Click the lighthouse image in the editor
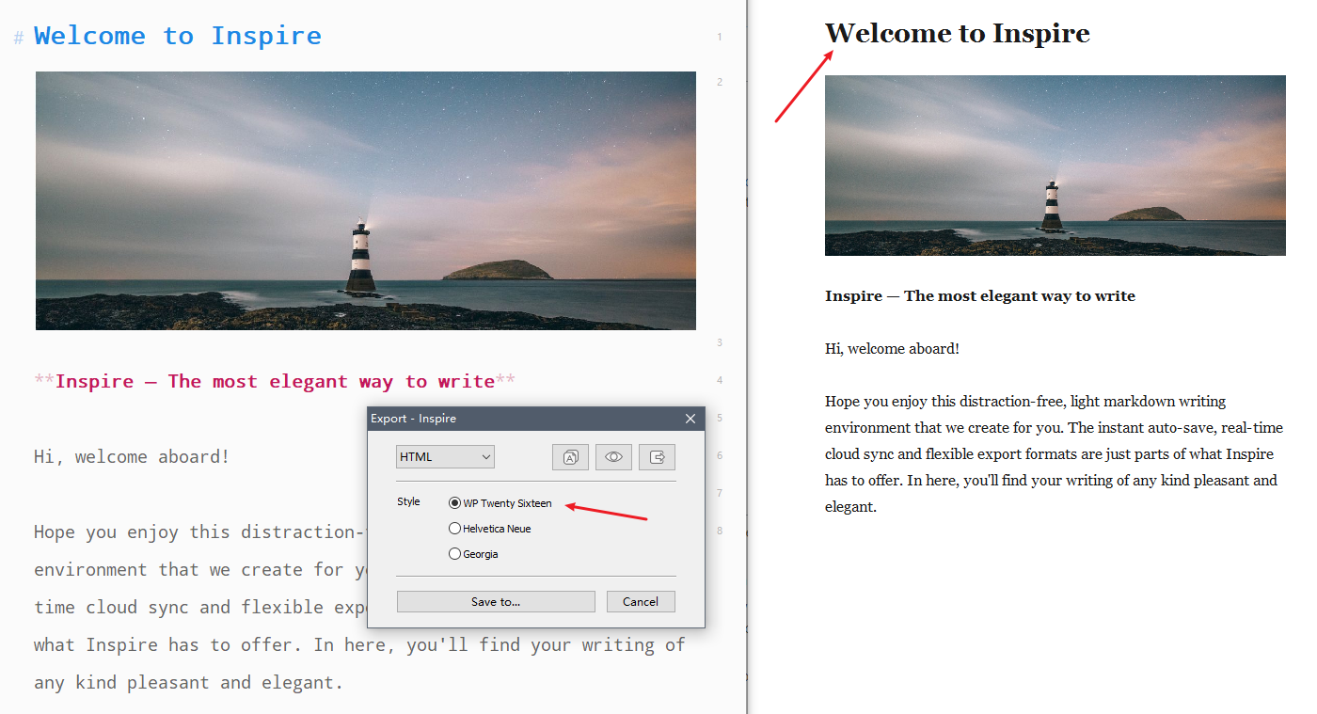The width and height of the screenshot is (1317, 714). click(366, 200)
